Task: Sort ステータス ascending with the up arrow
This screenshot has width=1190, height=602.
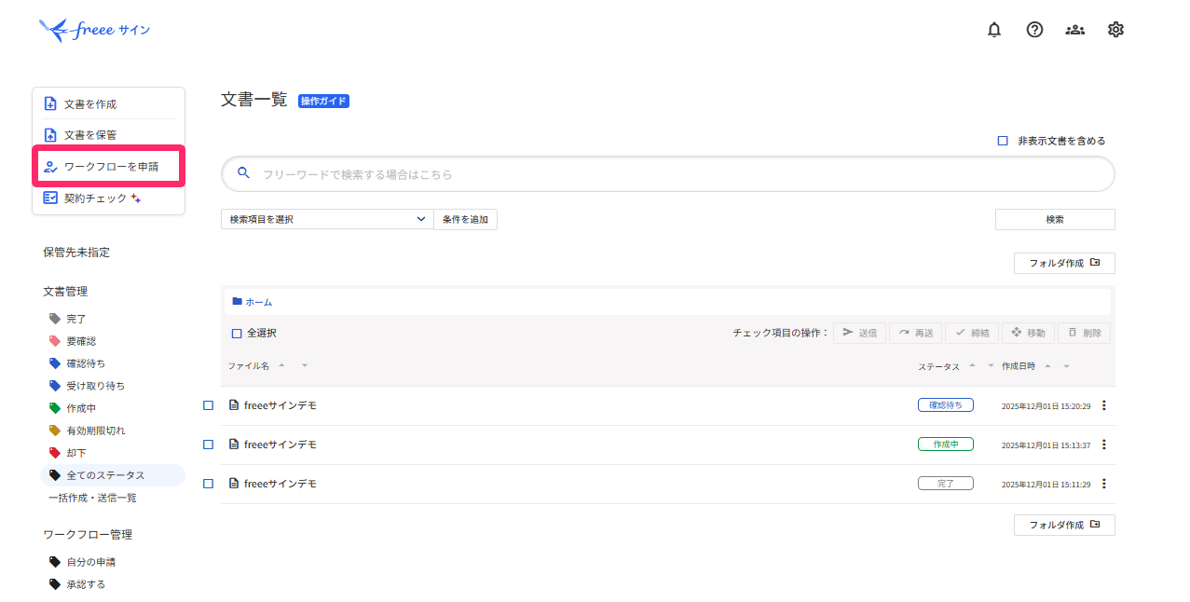Action: coord(972,365)
